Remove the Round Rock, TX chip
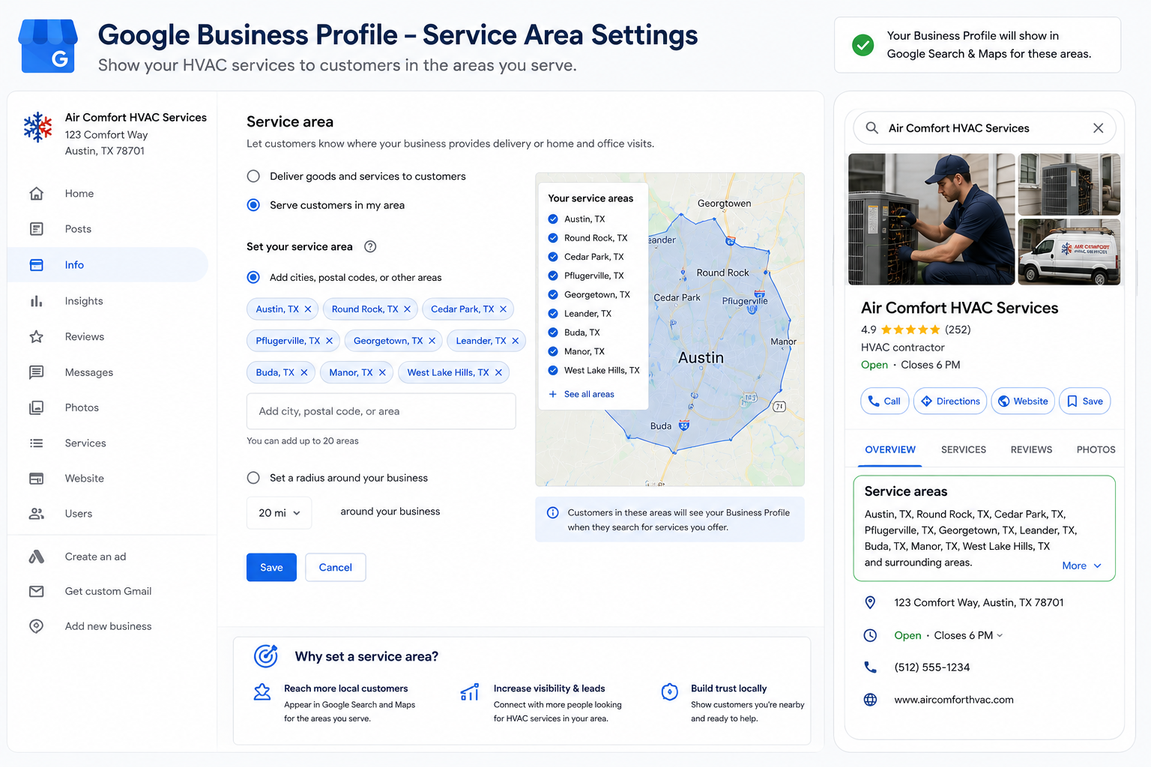 (x=407, y=309)
